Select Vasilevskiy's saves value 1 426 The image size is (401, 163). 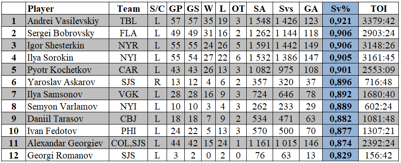286,21
